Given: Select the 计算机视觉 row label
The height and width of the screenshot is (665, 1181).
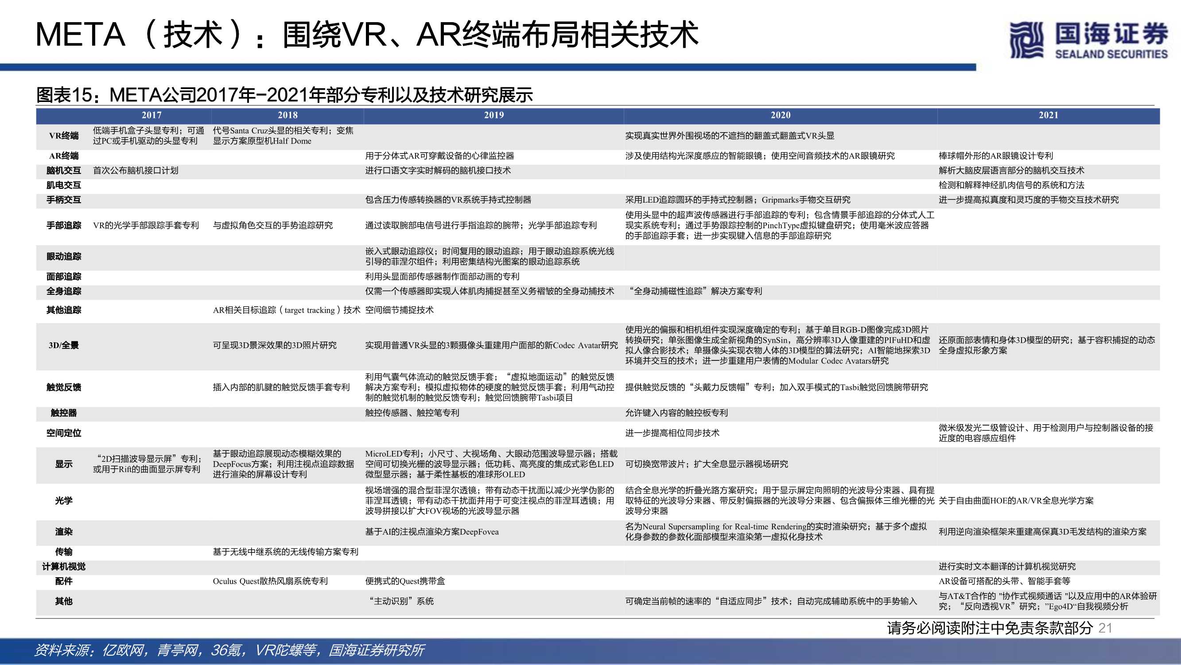Looking at the screenshot, I should (x=64, y=567).
